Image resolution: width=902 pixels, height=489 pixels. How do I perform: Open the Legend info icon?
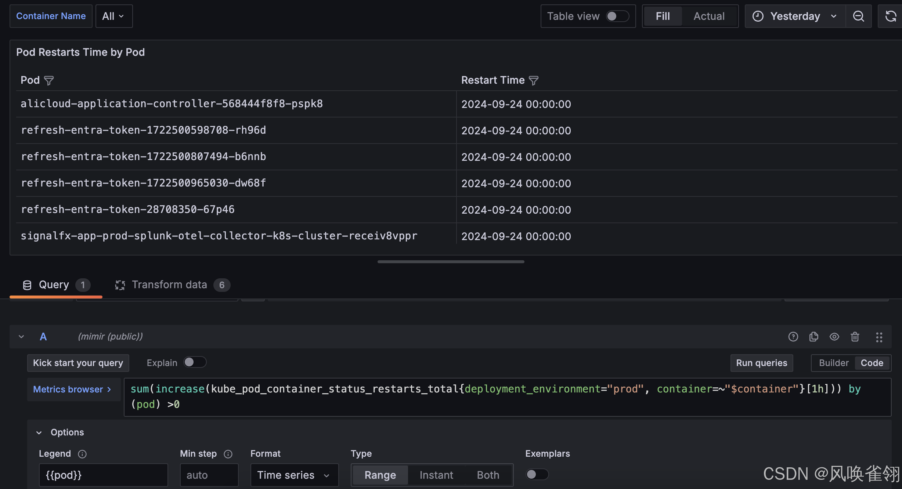(x=82, y=454)
